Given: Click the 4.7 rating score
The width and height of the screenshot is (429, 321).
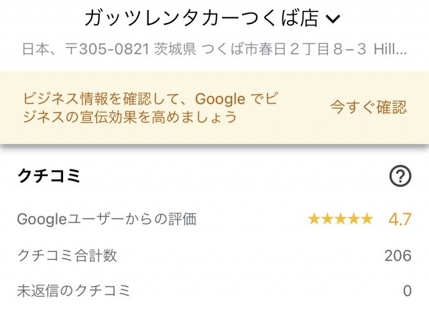Looking at the screenshot, I should (400, 218).
